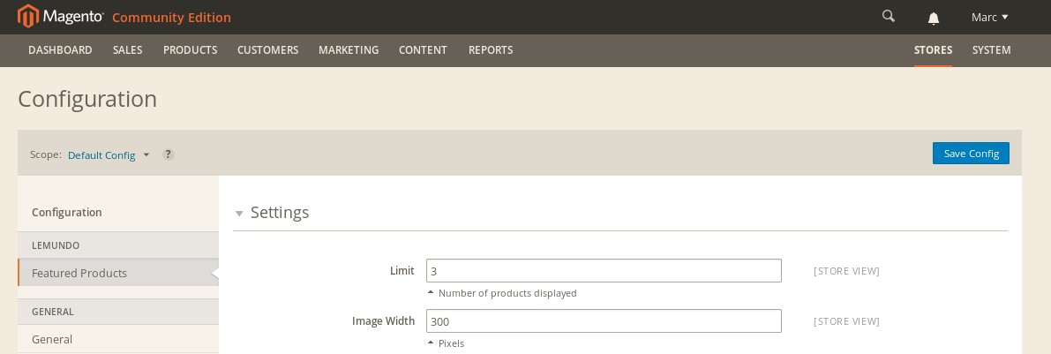Screen dimensions: 1051x354
Task: Open the Marketing menu
Action: pyautogui.click(x=349, y=50)
